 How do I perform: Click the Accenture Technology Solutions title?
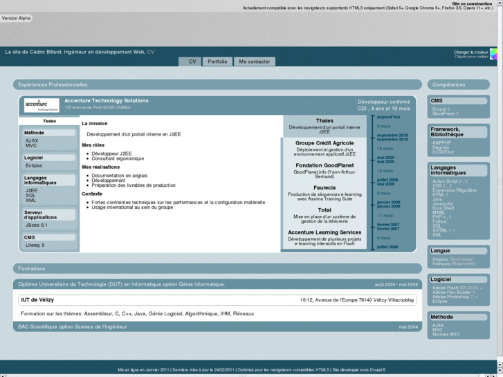tap(107, 101)
